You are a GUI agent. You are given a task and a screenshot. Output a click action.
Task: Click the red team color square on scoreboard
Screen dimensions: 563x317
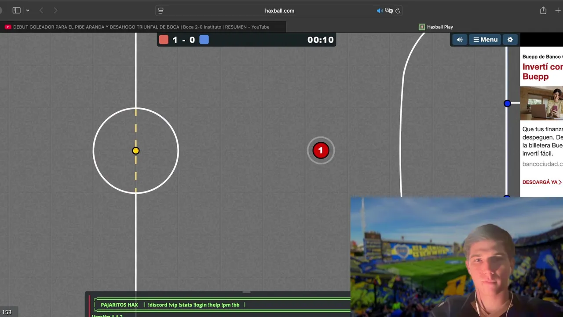click(x=164, y=40)
